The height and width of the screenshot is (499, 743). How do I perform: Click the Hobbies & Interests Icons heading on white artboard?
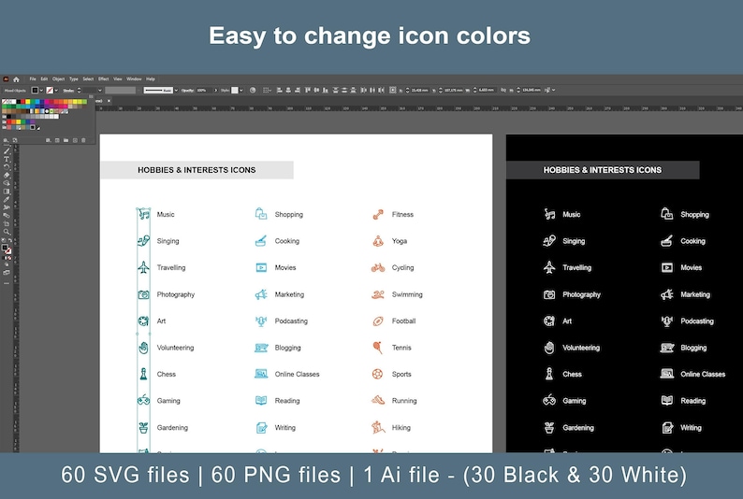click(x=197, y=170)
